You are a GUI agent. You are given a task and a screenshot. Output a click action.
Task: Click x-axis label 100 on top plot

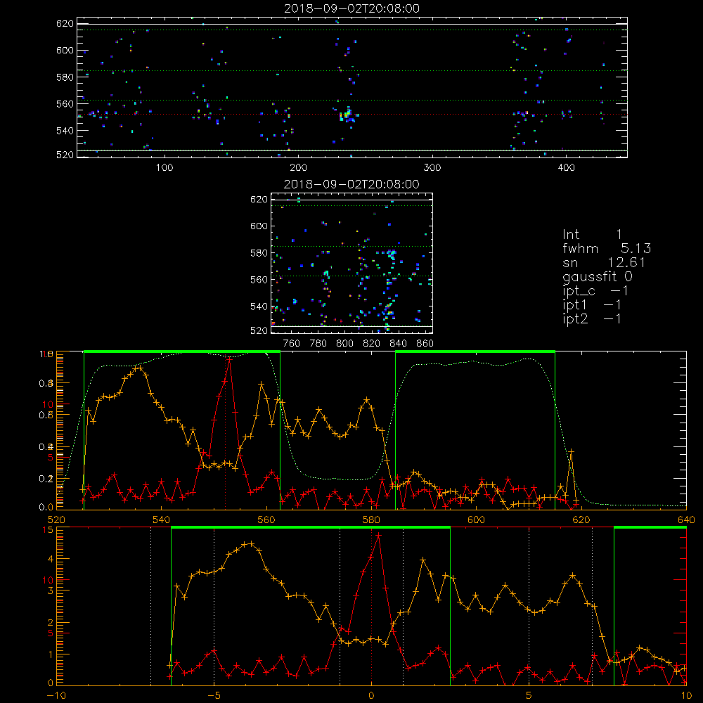(x=165, y=168)
